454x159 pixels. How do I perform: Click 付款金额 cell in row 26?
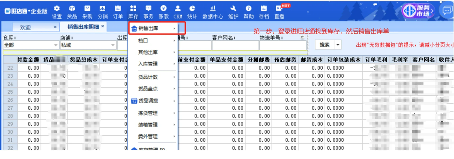[29, 100]
